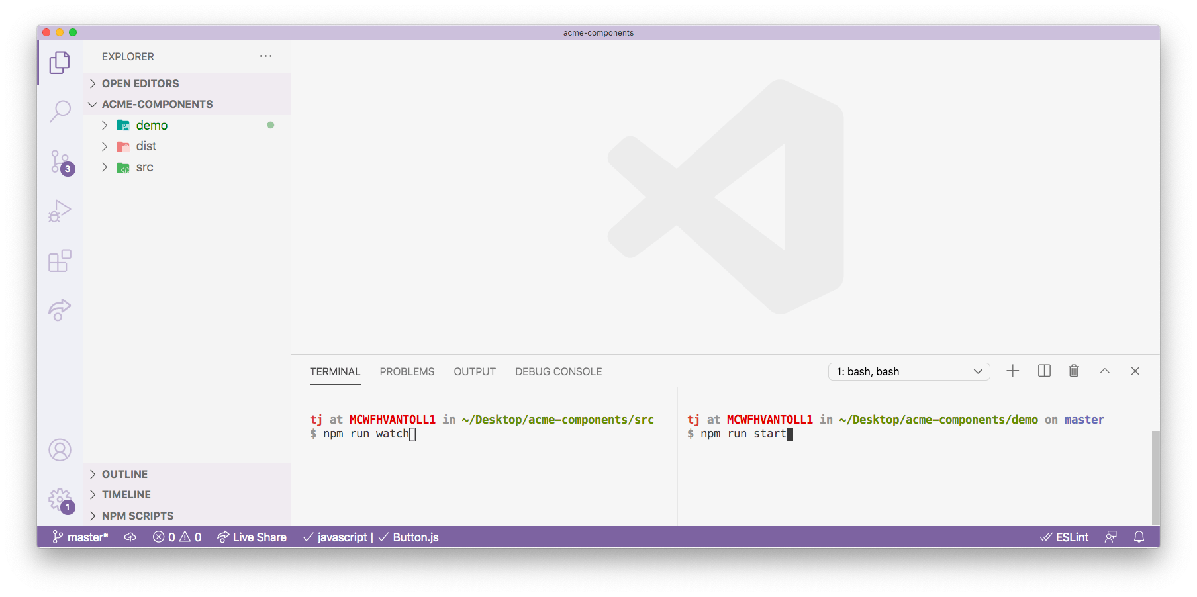Switch to the PROBLEMS tab
Screen dimensions: 1197x597
407,372
